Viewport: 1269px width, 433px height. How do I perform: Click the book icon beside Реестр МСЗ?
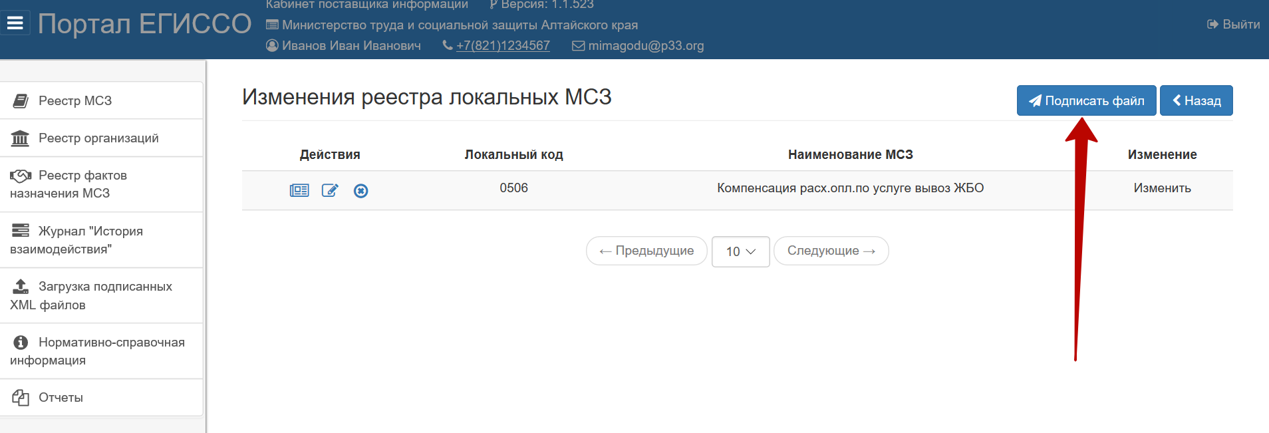pyautogui.click(x=21, y=100)
